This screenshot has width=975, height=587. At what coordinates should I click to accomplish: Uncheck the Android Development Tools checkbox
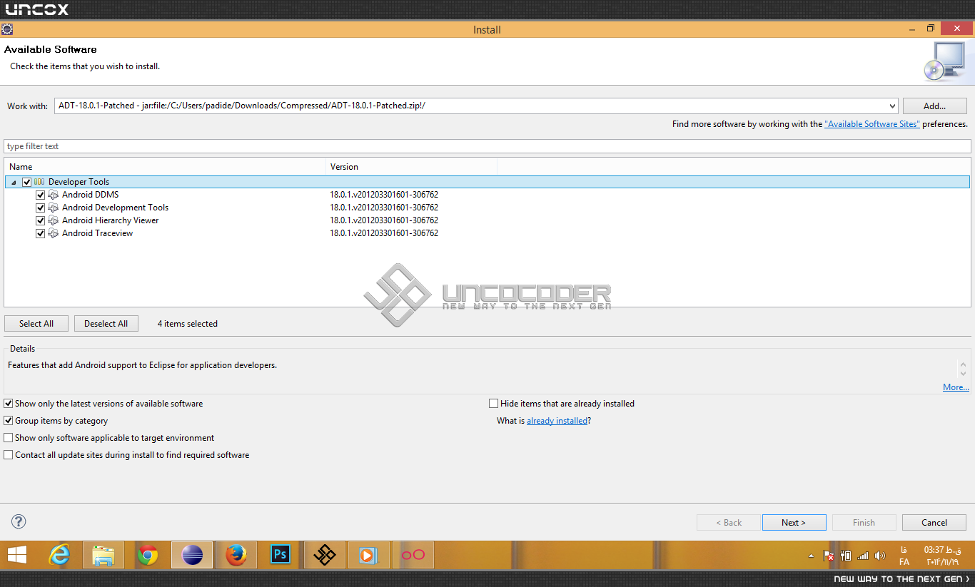coord(41,208)
